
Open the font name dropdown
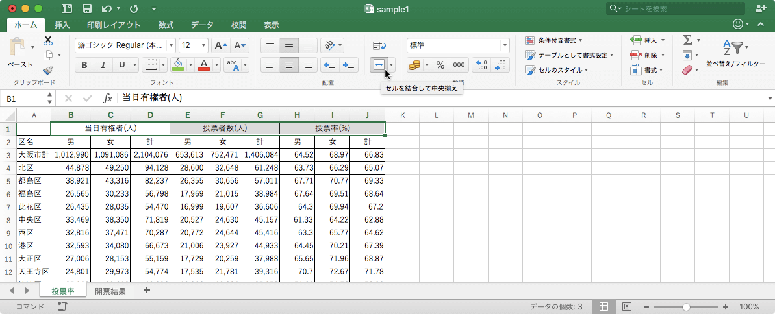(172, 45)
